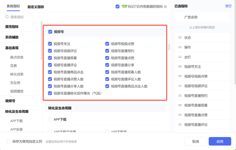The width and height of the screenshot is (236, 150).
Task: Uncheck 视频号直播商品点击人数 checkbox
Action: [x=107, y=86]
